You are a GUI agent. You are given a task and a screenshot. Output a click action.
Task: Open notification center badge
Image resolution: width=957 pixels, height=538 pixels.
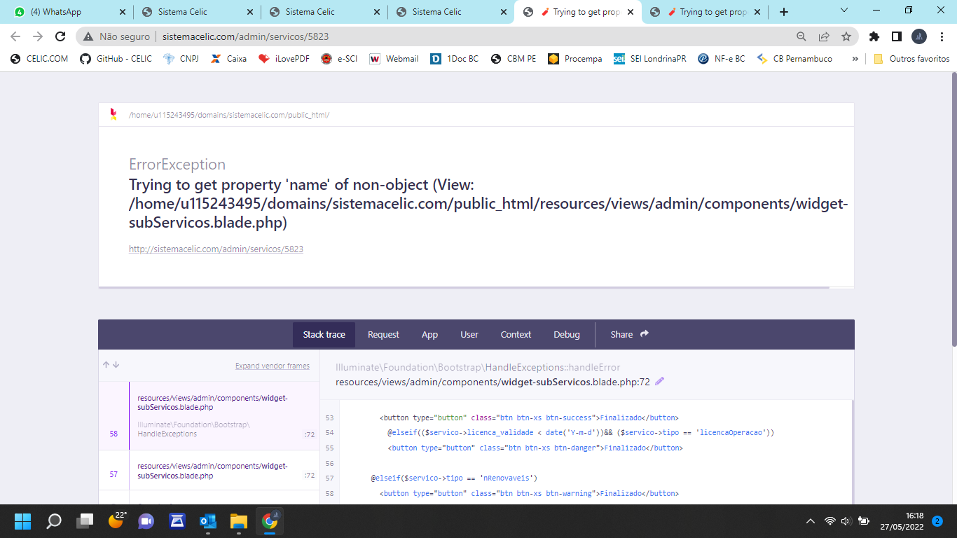pos(937,520)
